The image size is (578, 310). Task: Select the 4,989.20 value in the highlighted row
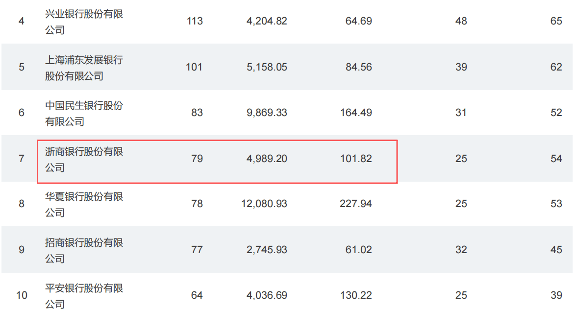pos(267,159)
